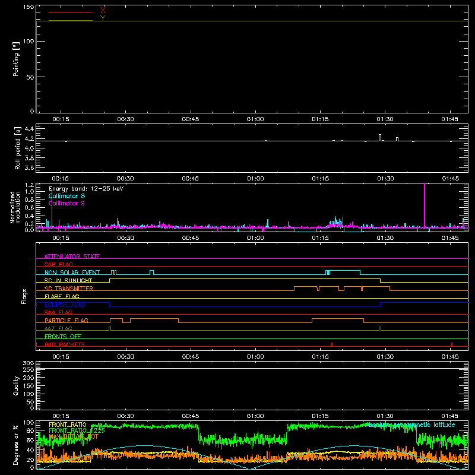Click 00:45 time label under Quality plot

coord(190,416)
